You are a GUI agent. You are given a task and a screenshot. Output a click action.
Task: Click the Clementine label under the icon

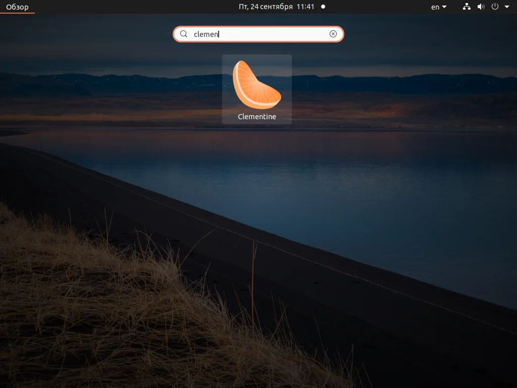click(x=257, y=117)
